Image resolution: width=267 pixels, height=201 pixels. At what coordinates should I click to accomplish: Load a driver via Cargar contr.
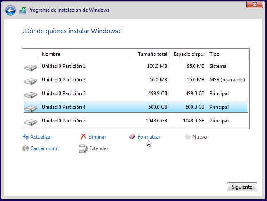pos(44,148)
